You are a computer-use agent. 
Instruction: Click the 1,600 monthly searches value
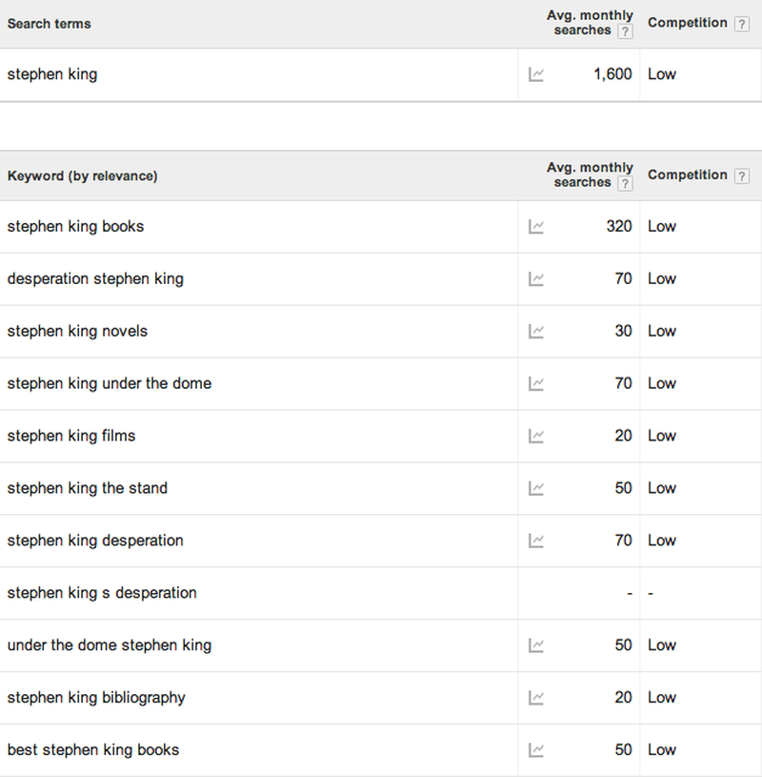[x=612, y=74]
